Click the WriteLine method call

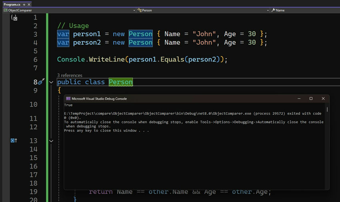point(107,59)
